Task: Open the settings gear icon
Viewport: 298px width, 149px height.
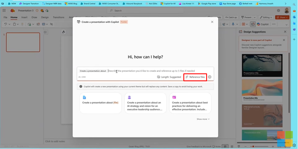Action: (x=278, y=10)
